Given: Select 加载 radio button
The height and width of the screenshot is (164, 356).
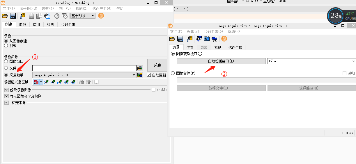Looking at the screenshot, I should (x=6, y=46).
